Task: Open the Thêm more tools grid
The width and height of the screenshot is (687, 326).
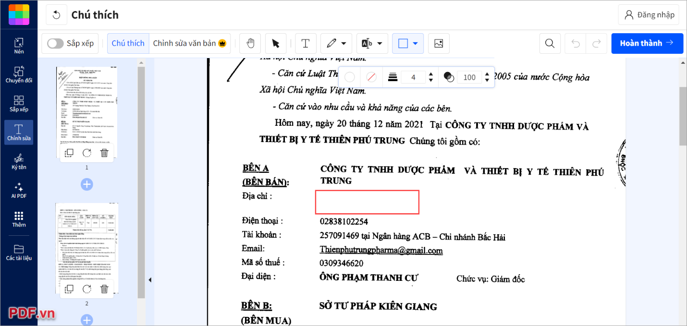Action: pyautogui.click(x=19, y=219)
